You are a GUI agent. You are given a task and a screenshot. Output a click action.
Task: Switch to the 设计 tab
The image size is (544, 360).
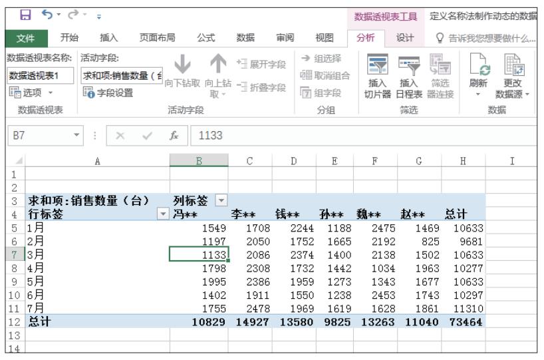405,38
